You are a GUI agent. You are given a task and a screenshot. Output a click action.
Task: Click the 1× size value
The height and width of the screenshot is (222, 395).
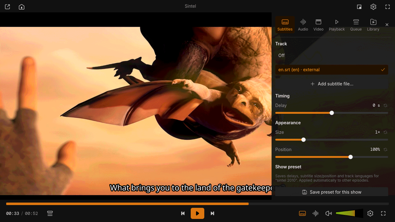tap(377, 132)
